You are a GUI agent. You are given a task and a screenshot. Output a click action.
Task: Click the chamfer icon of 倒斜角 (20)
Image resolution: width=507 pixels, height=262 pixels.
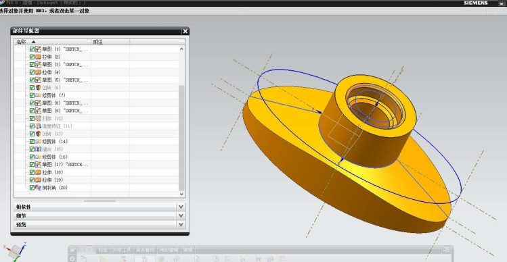point(38,188)
